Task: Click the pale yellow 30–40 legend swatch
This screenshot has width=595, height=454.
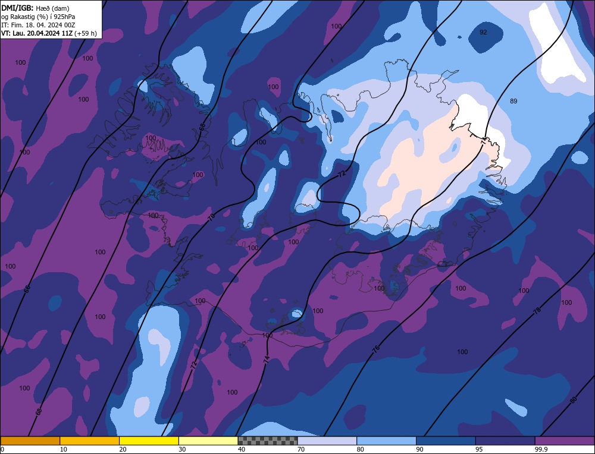Action: (208, 441)
